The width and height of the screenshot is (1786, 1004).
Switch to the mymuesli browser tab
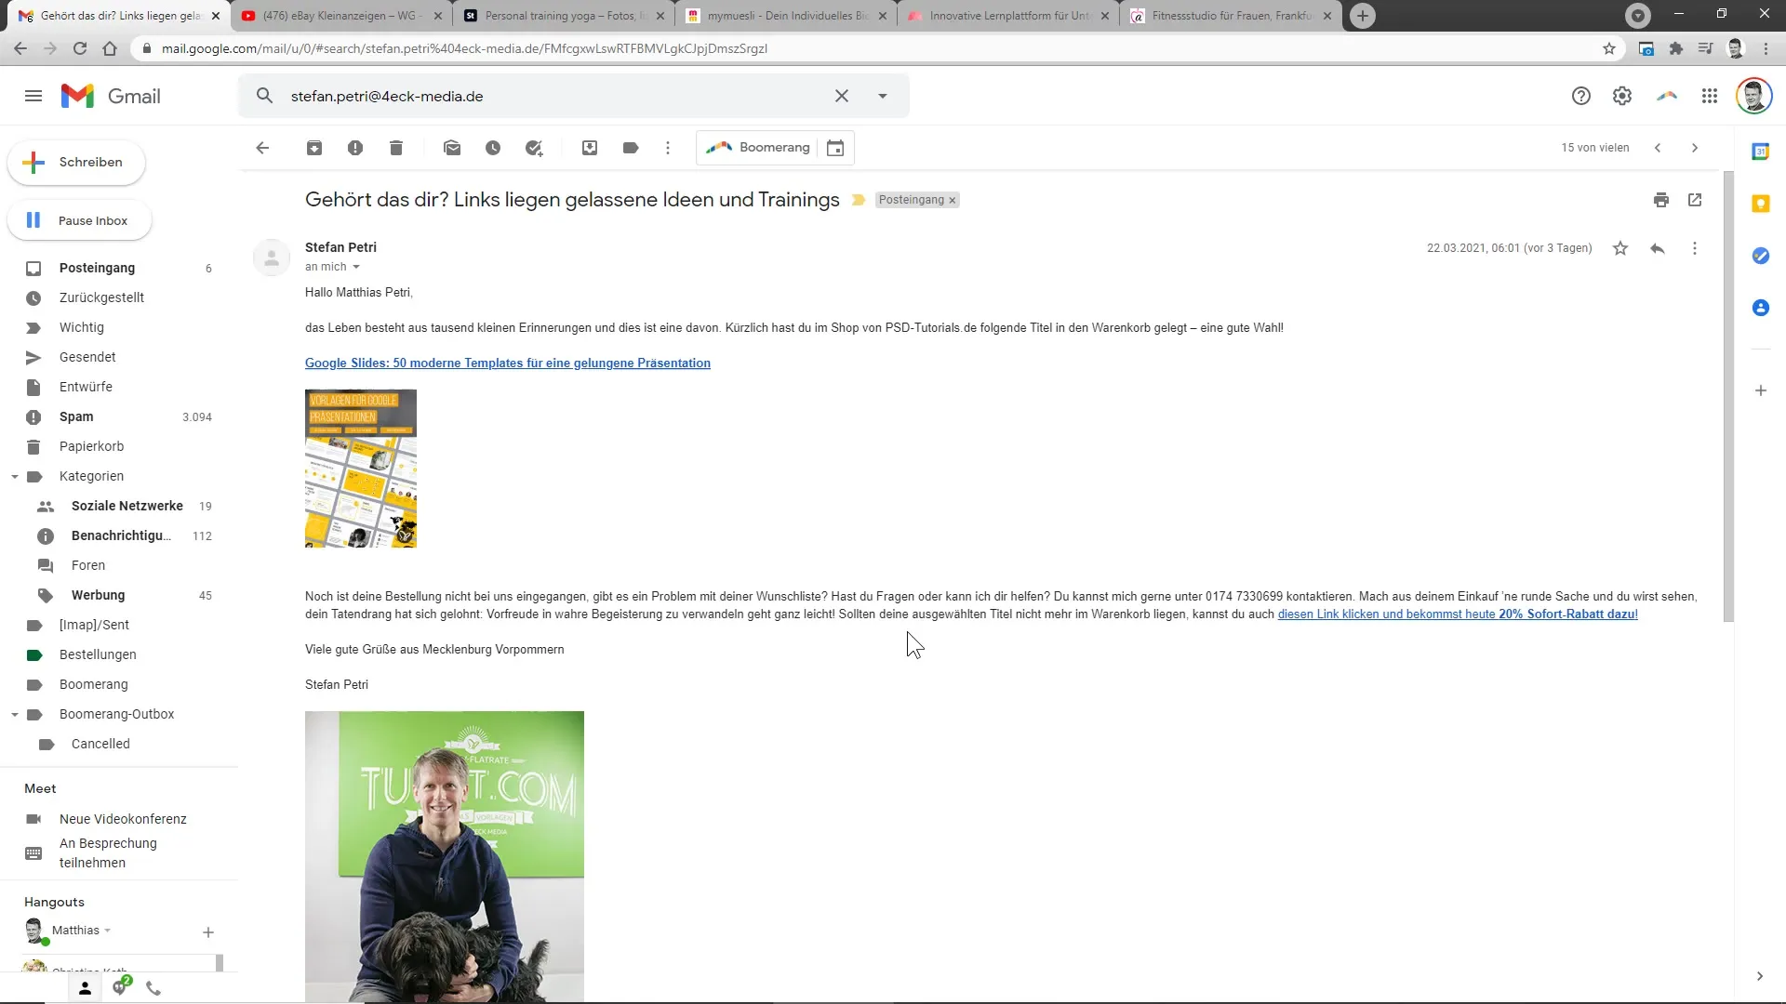[787, 16]
